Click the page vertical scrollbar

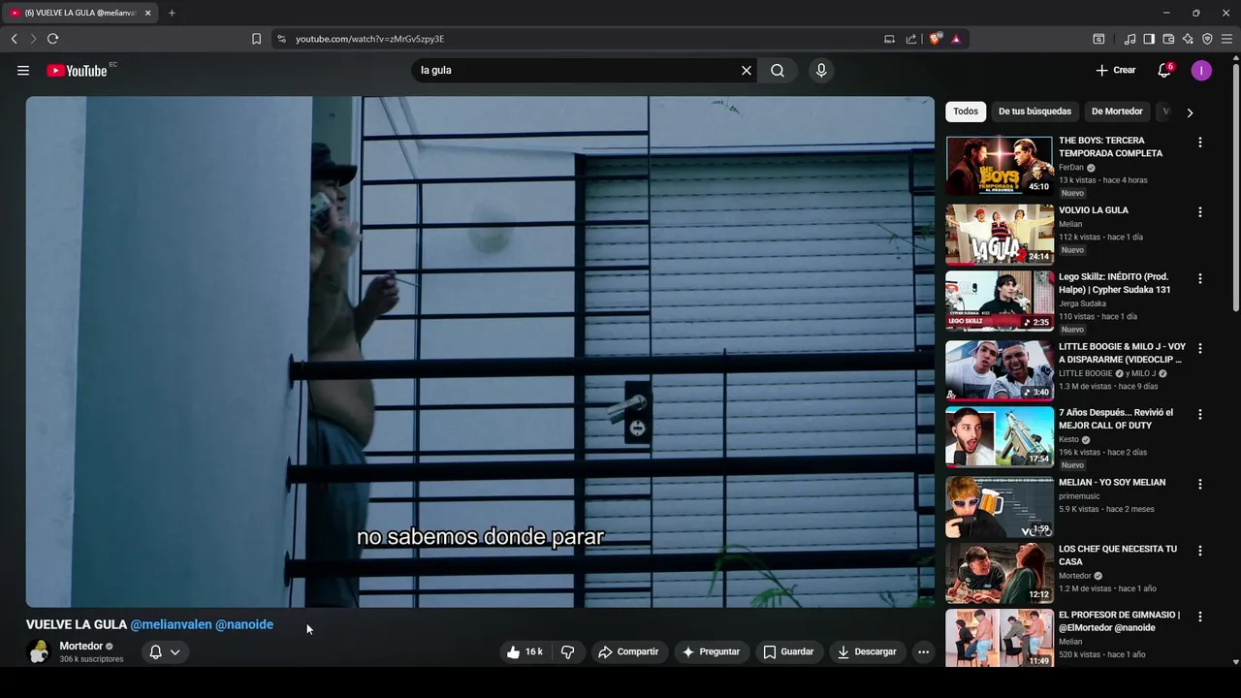click(1235, 187)
